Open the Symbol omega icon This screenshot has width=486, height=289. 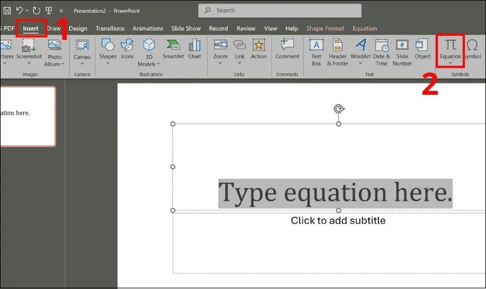click(472, 45)
